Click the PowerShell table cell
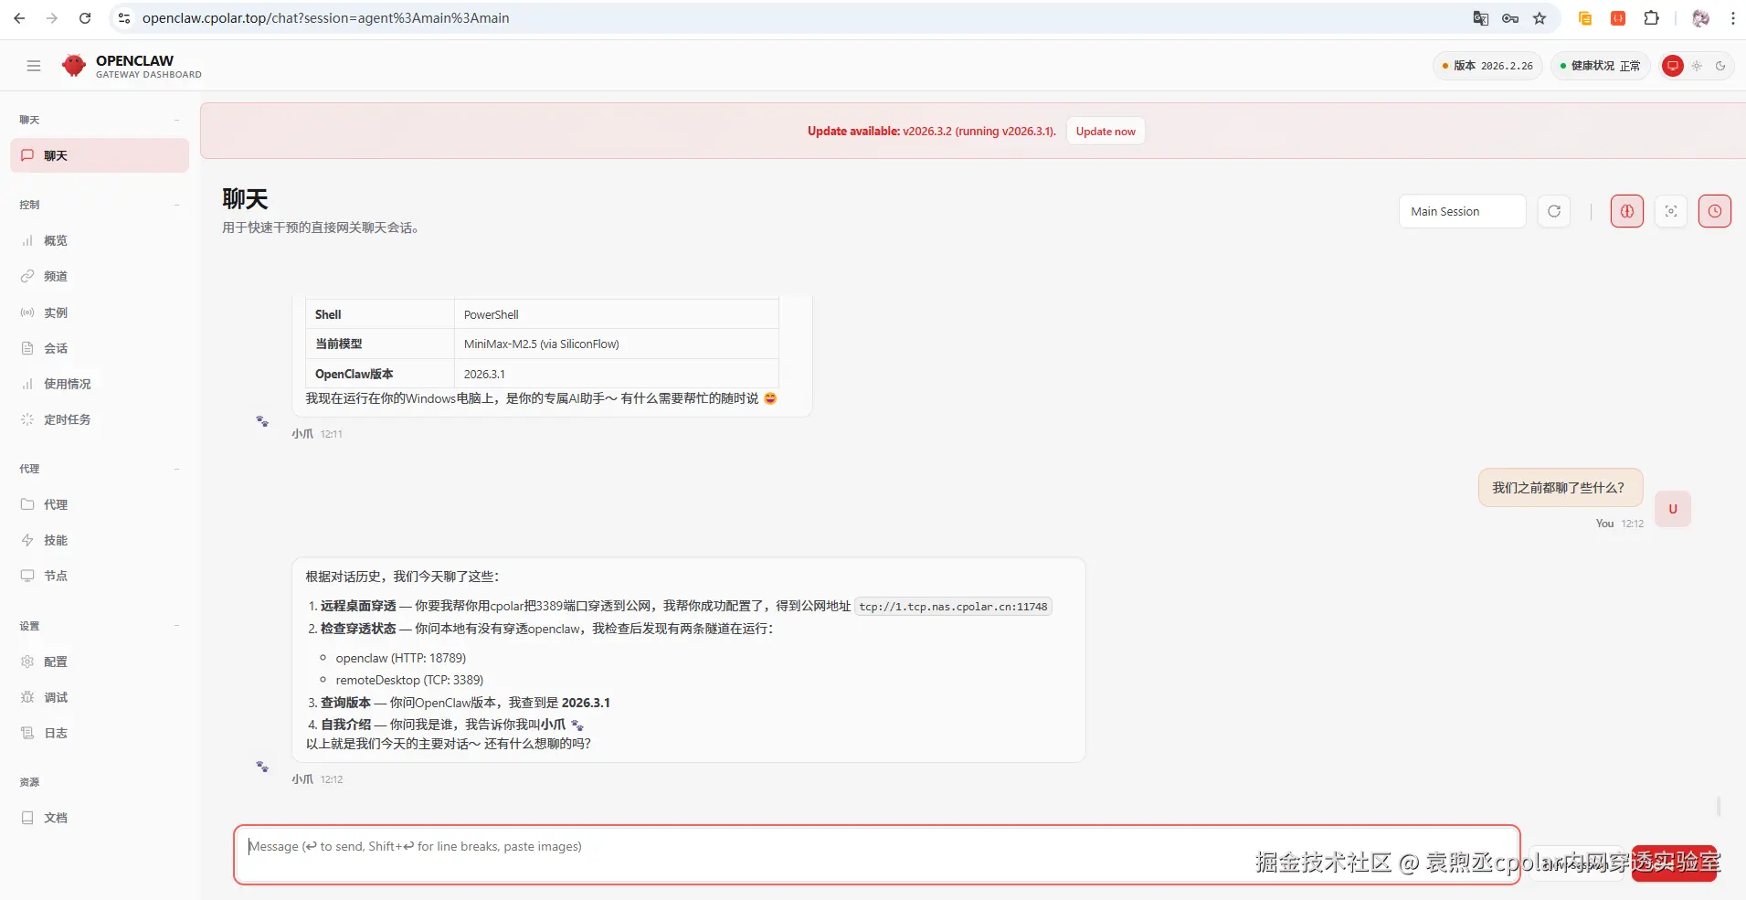1746x900 pixels. [x=617, y=314]
